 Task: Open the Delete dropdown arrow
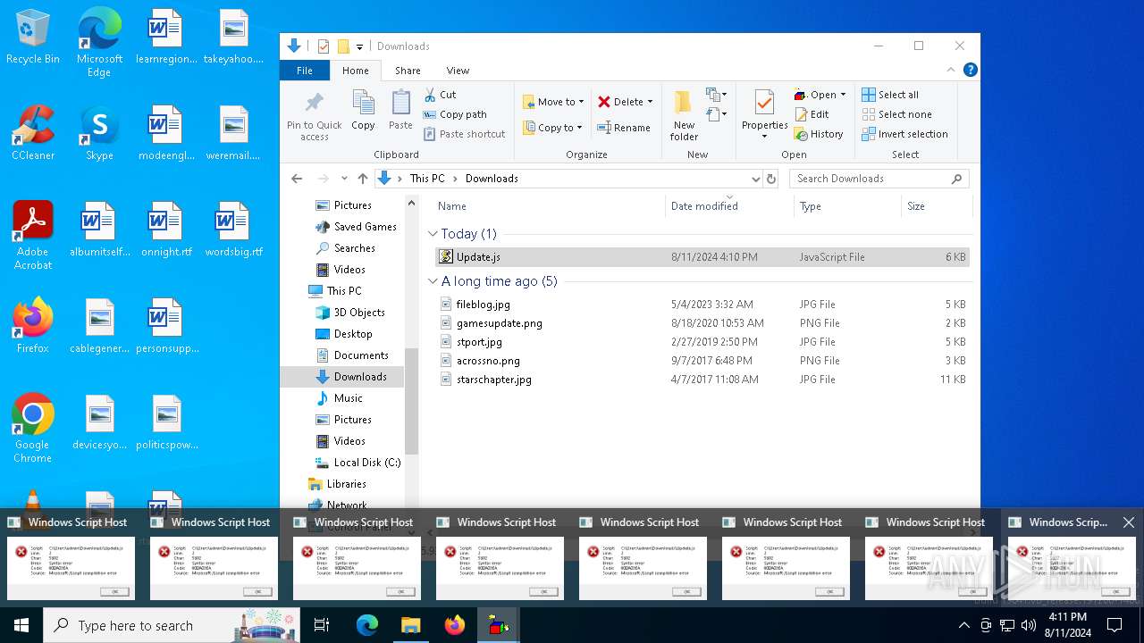tap(650, 102)
